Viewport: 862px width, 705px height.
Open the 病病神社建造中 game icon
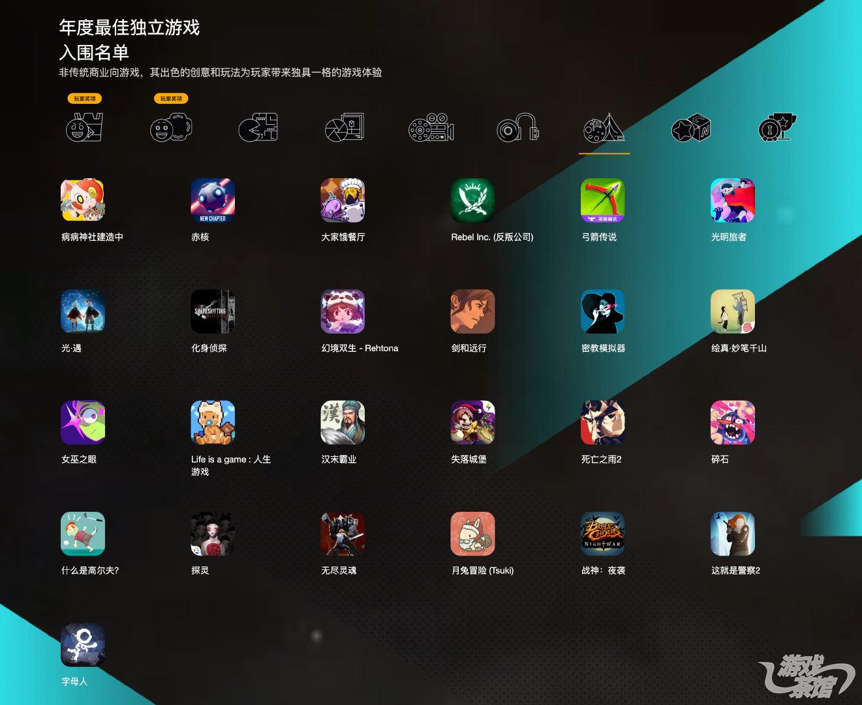pyautogui.click(x=83, y=200)
